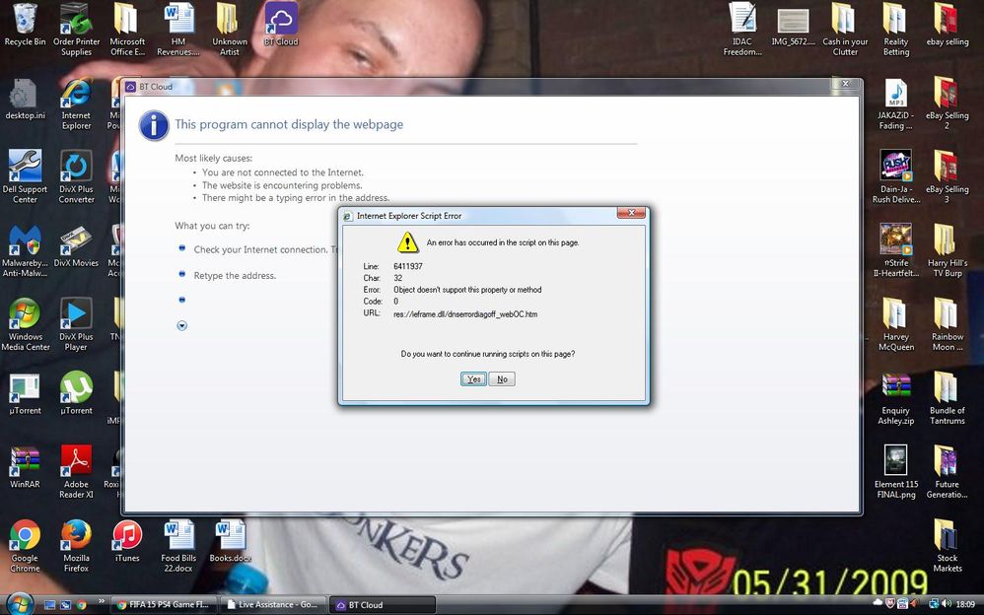The height and width of the screenshot is (615, 984).
Task: Click Show Desktop in Quick Launch
Action: click(50, 605)
